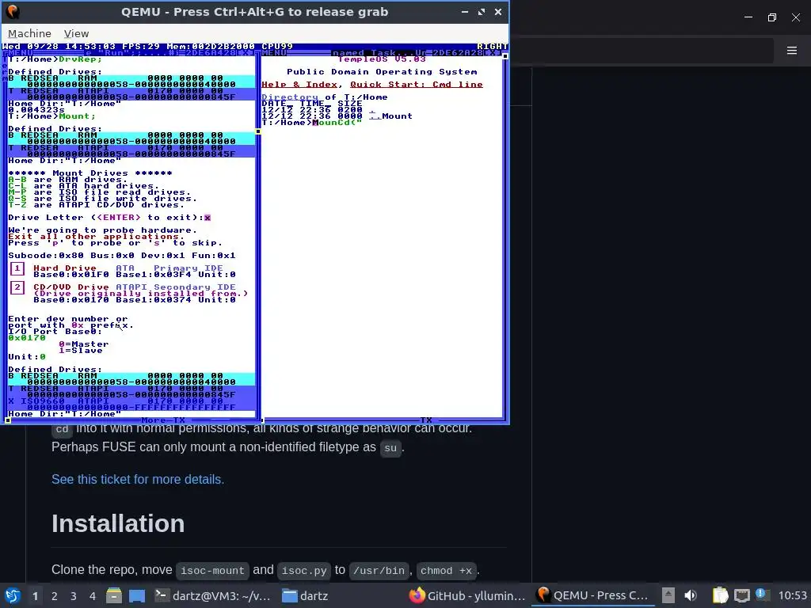Click the Unit:0 entry
Viewport: 811px width, 608px height.
[27, 357]
